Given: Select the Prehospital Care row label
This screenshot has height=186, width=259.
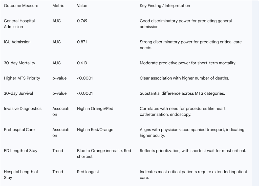Looking at the screenshot, I should tap(19, 130).
